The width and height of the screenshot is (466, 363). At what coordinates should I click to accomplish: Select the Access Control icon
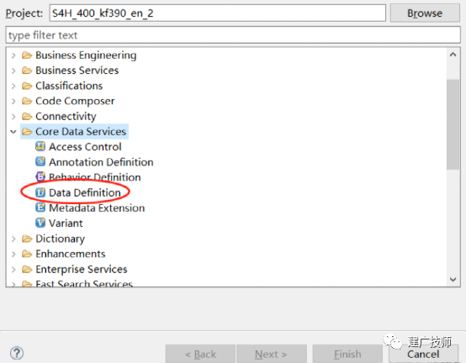coord(40,146)
